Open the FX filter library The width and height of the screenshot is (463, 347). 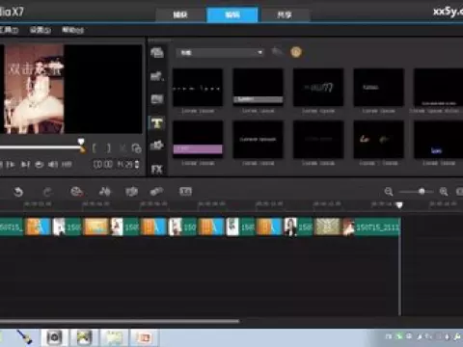[156, 170]
